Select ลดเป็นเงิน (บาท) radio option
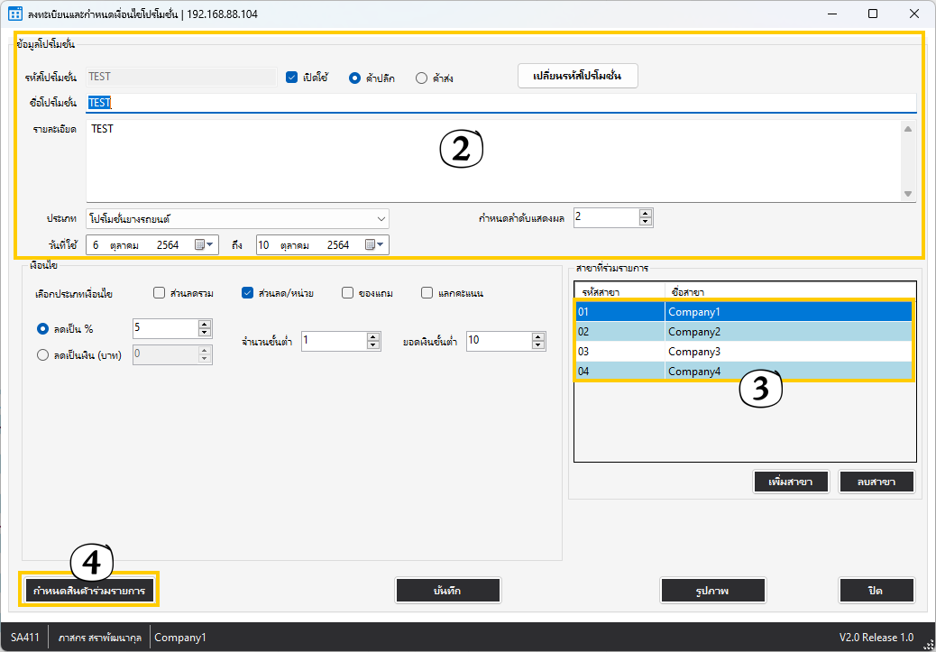The width and height of the screenshot is (936, 652). point(42,354)
